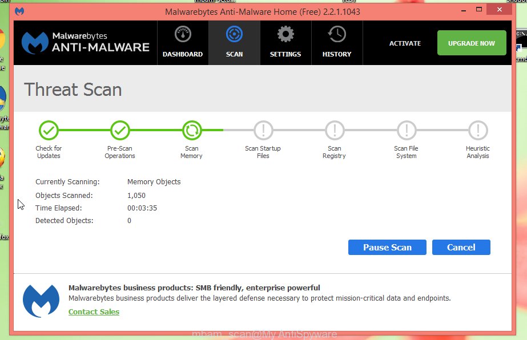Viewport: 527px width, 340px height.
Task: Click the layered defense description sentence
Action: pos(259,298)
